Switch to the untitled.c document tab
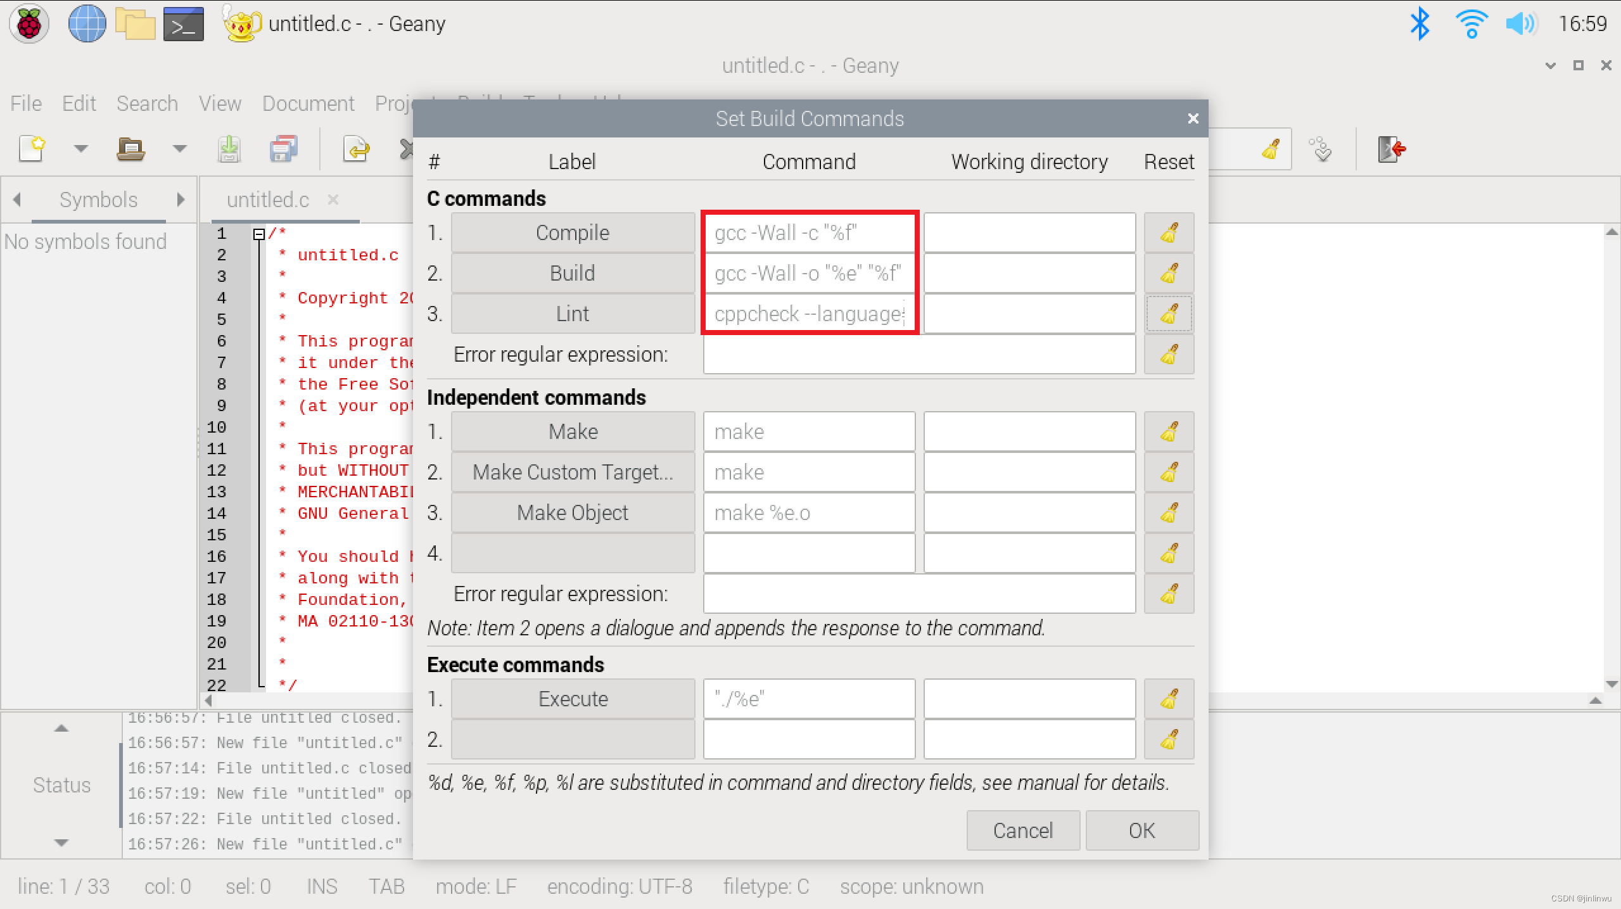This screenshot has height=909, width=1621. [x=268, y=200]
